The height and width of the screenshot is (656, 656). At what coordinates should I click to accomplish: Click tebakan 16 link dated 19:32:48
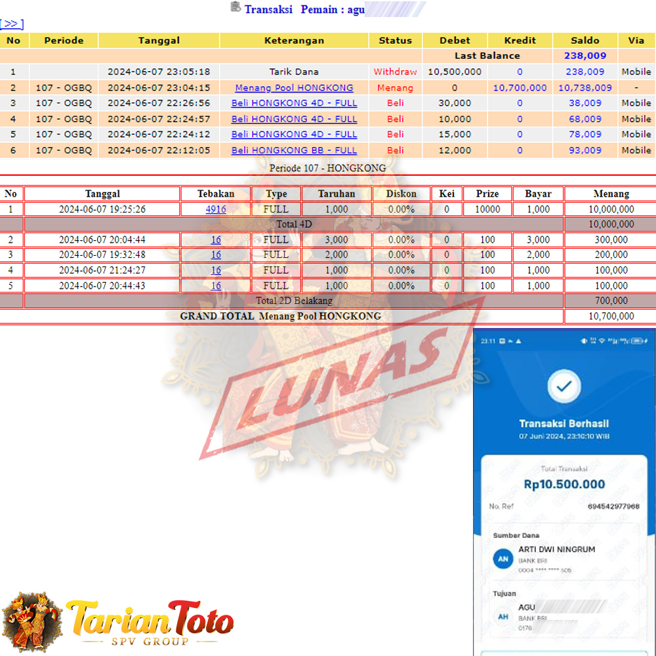click(x=216, y=255)
